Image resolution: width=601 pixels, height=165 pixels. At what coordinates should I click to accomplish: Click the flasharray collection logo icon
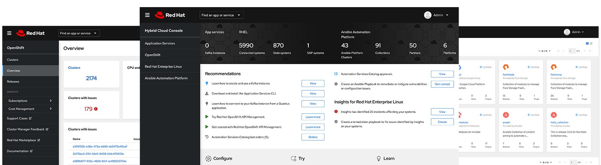pyautogui.click(x=554, y=67)
